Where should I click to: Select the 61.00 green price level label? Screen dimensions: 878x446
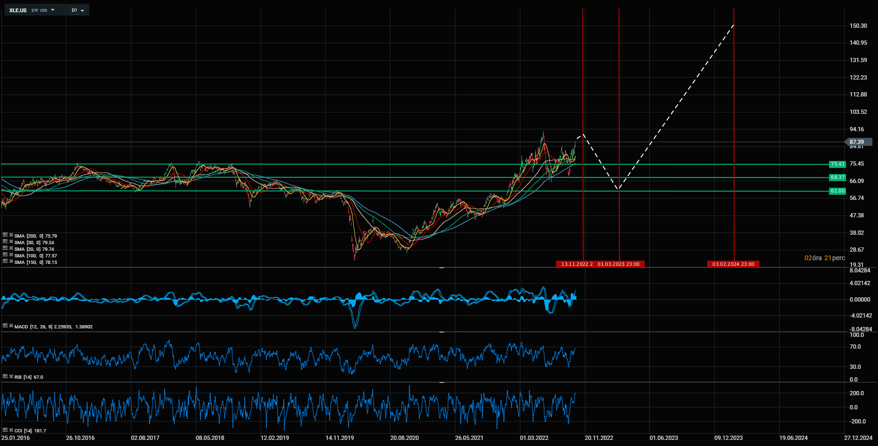(837, 191)
